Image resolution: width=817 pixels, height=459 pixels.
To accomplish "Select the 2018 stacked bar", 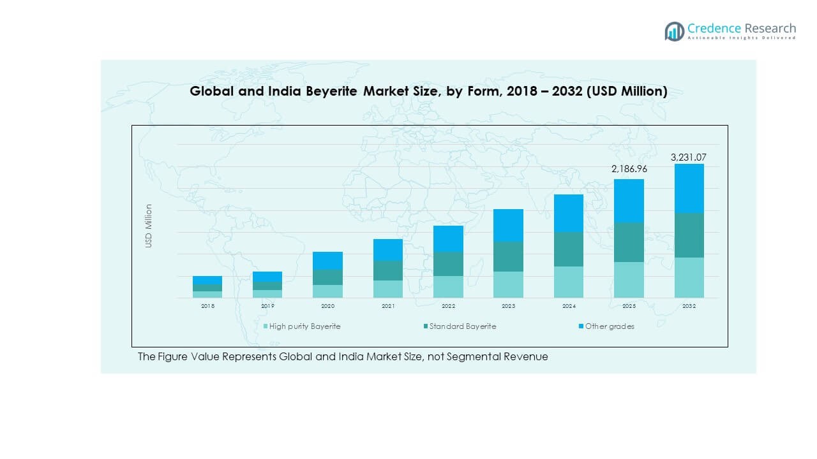I will pyautogui.click(x=207, y=287).
